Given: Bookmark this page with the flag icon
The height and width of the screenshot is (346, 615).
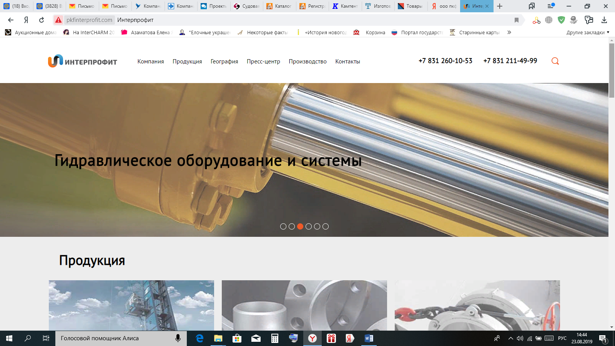Looking at the screenshot, I should (517, 20).
